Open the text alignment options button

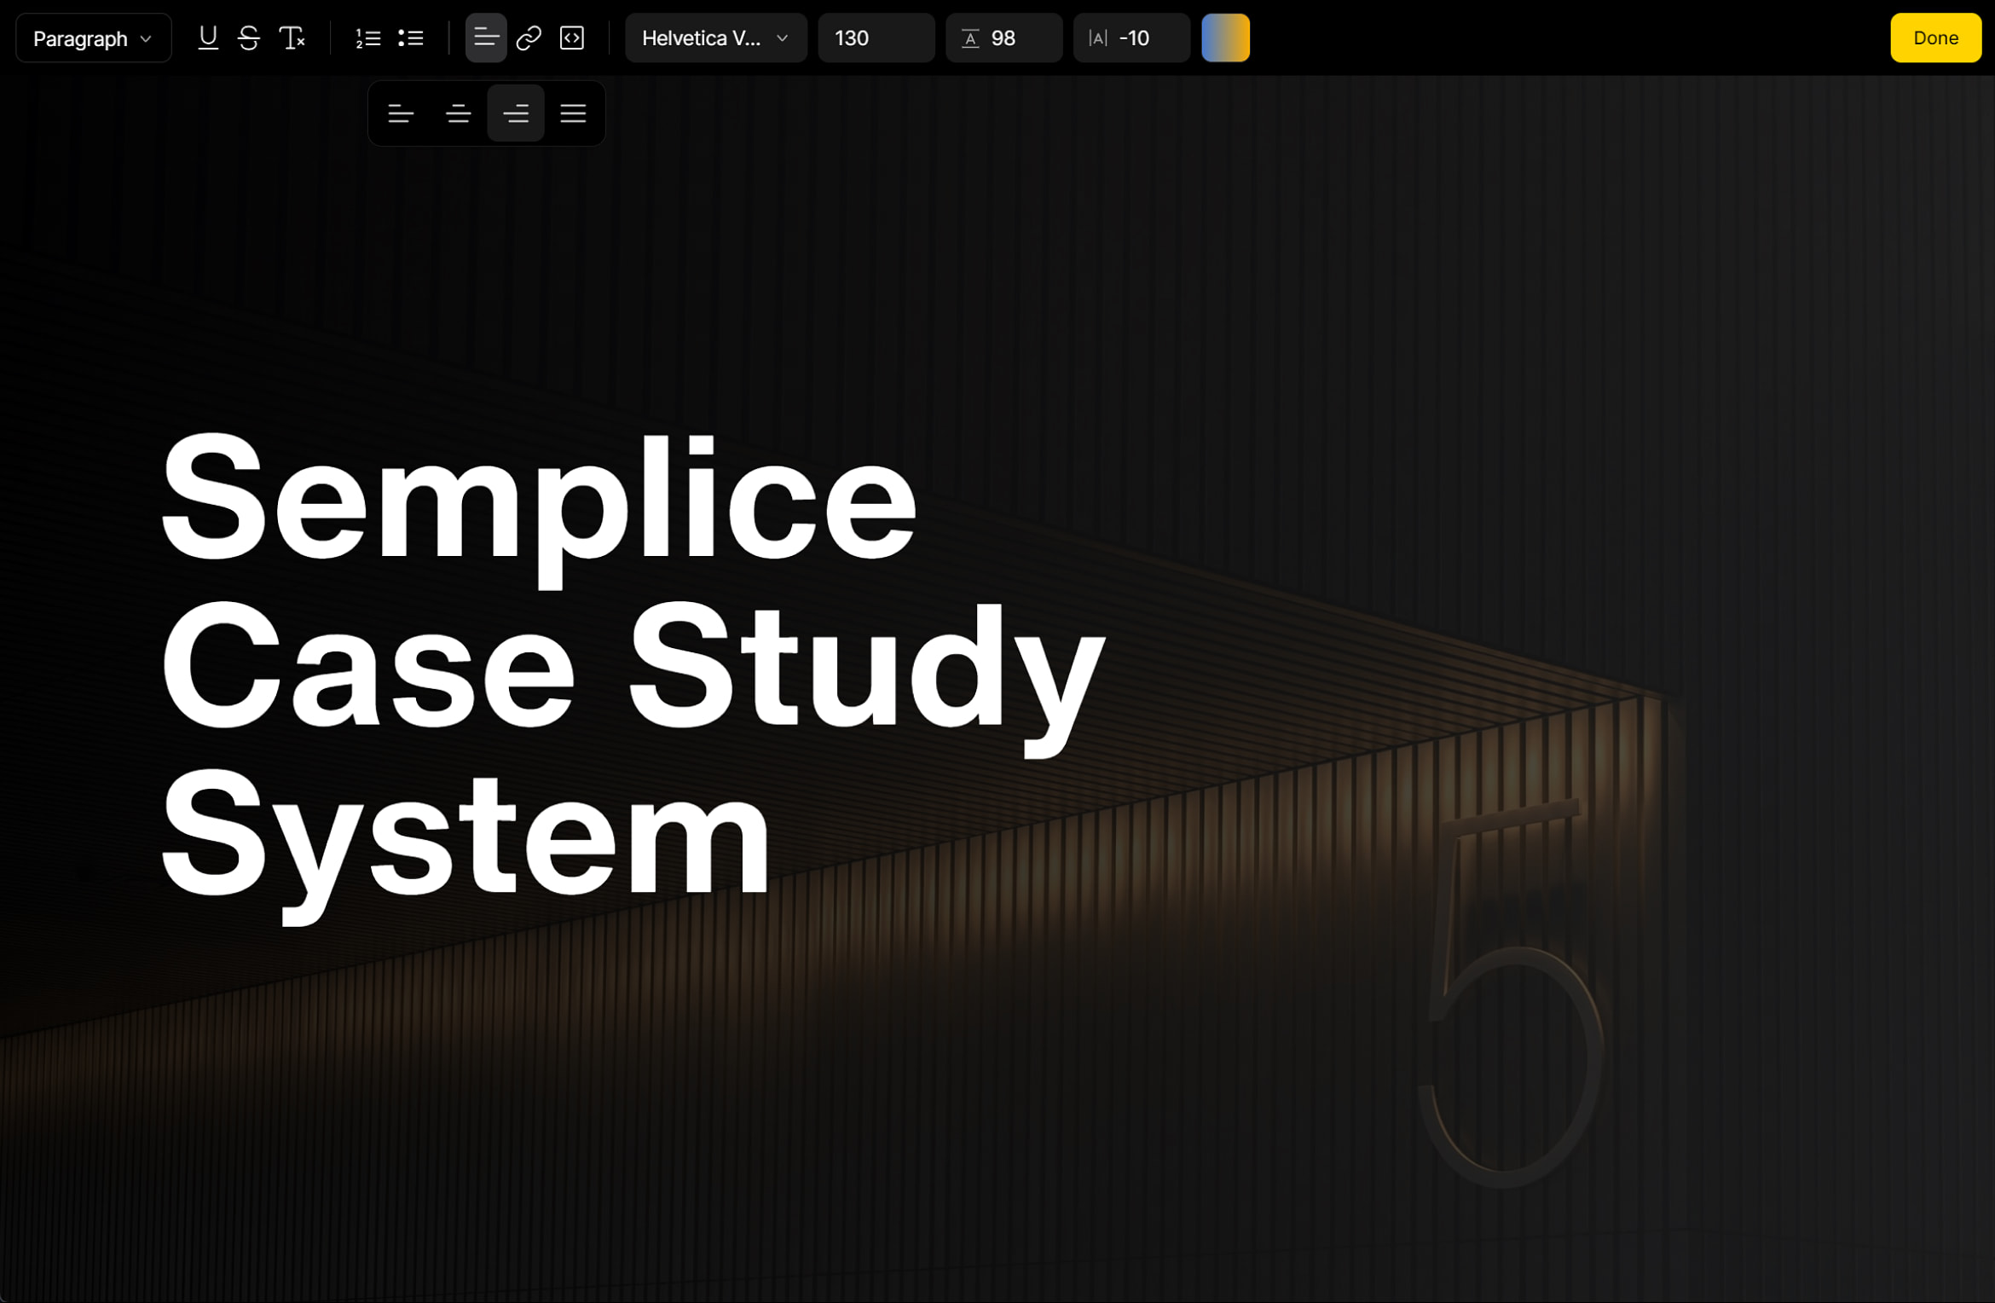[x=486, y=38]
